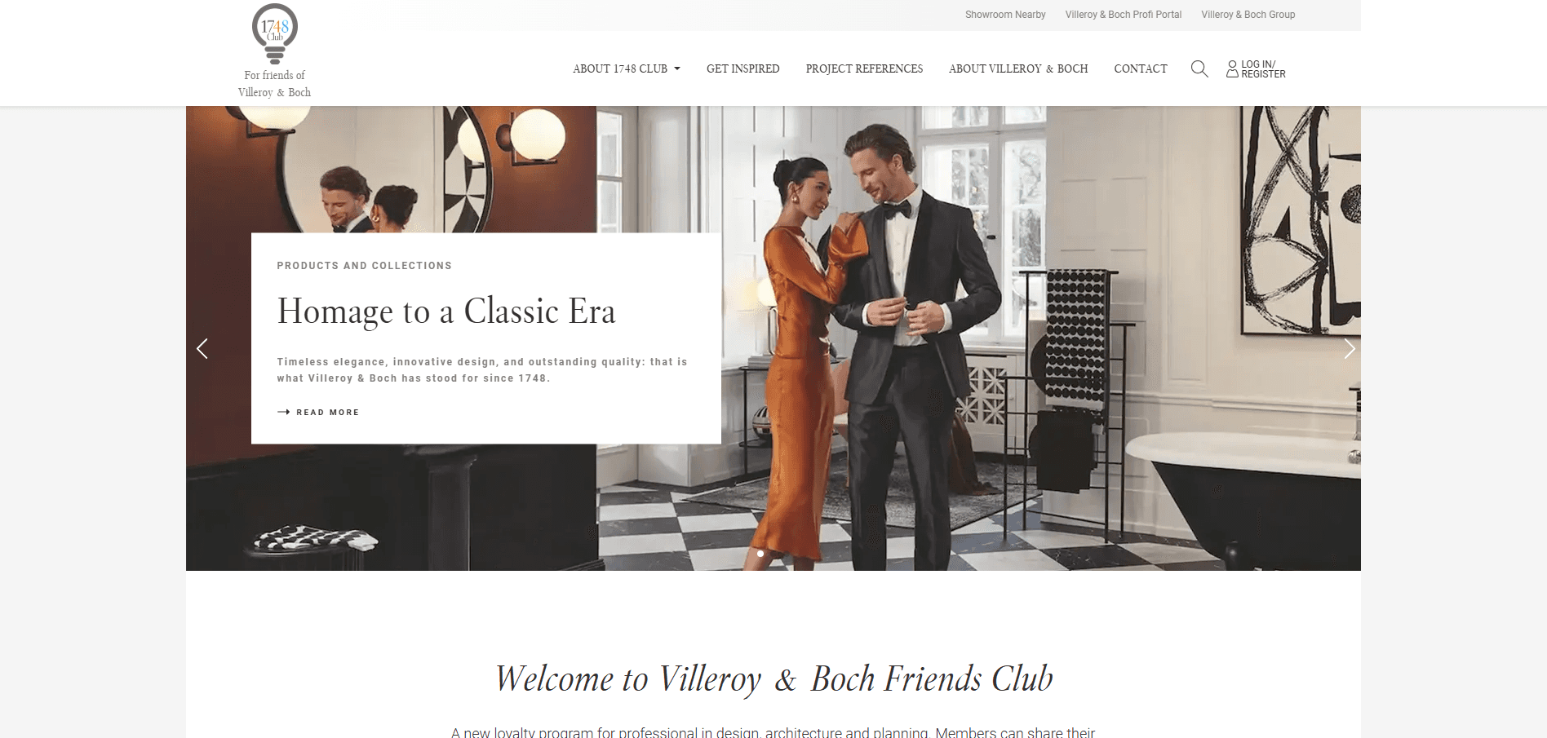Open the Villeroy & Boch Group link
Screen dimensions: 1547x738
[1248, 15]
